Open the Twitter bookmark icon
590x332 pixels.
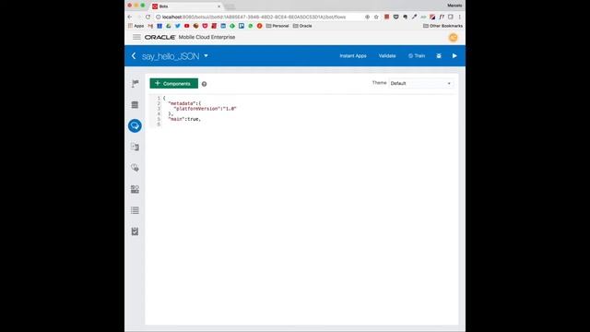[178, 26]
